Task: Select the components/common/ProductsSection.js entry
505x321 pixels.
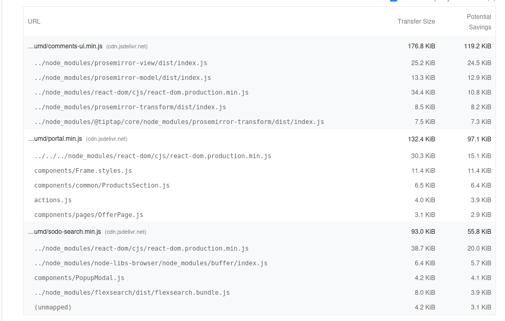Action: click(102, 186)
